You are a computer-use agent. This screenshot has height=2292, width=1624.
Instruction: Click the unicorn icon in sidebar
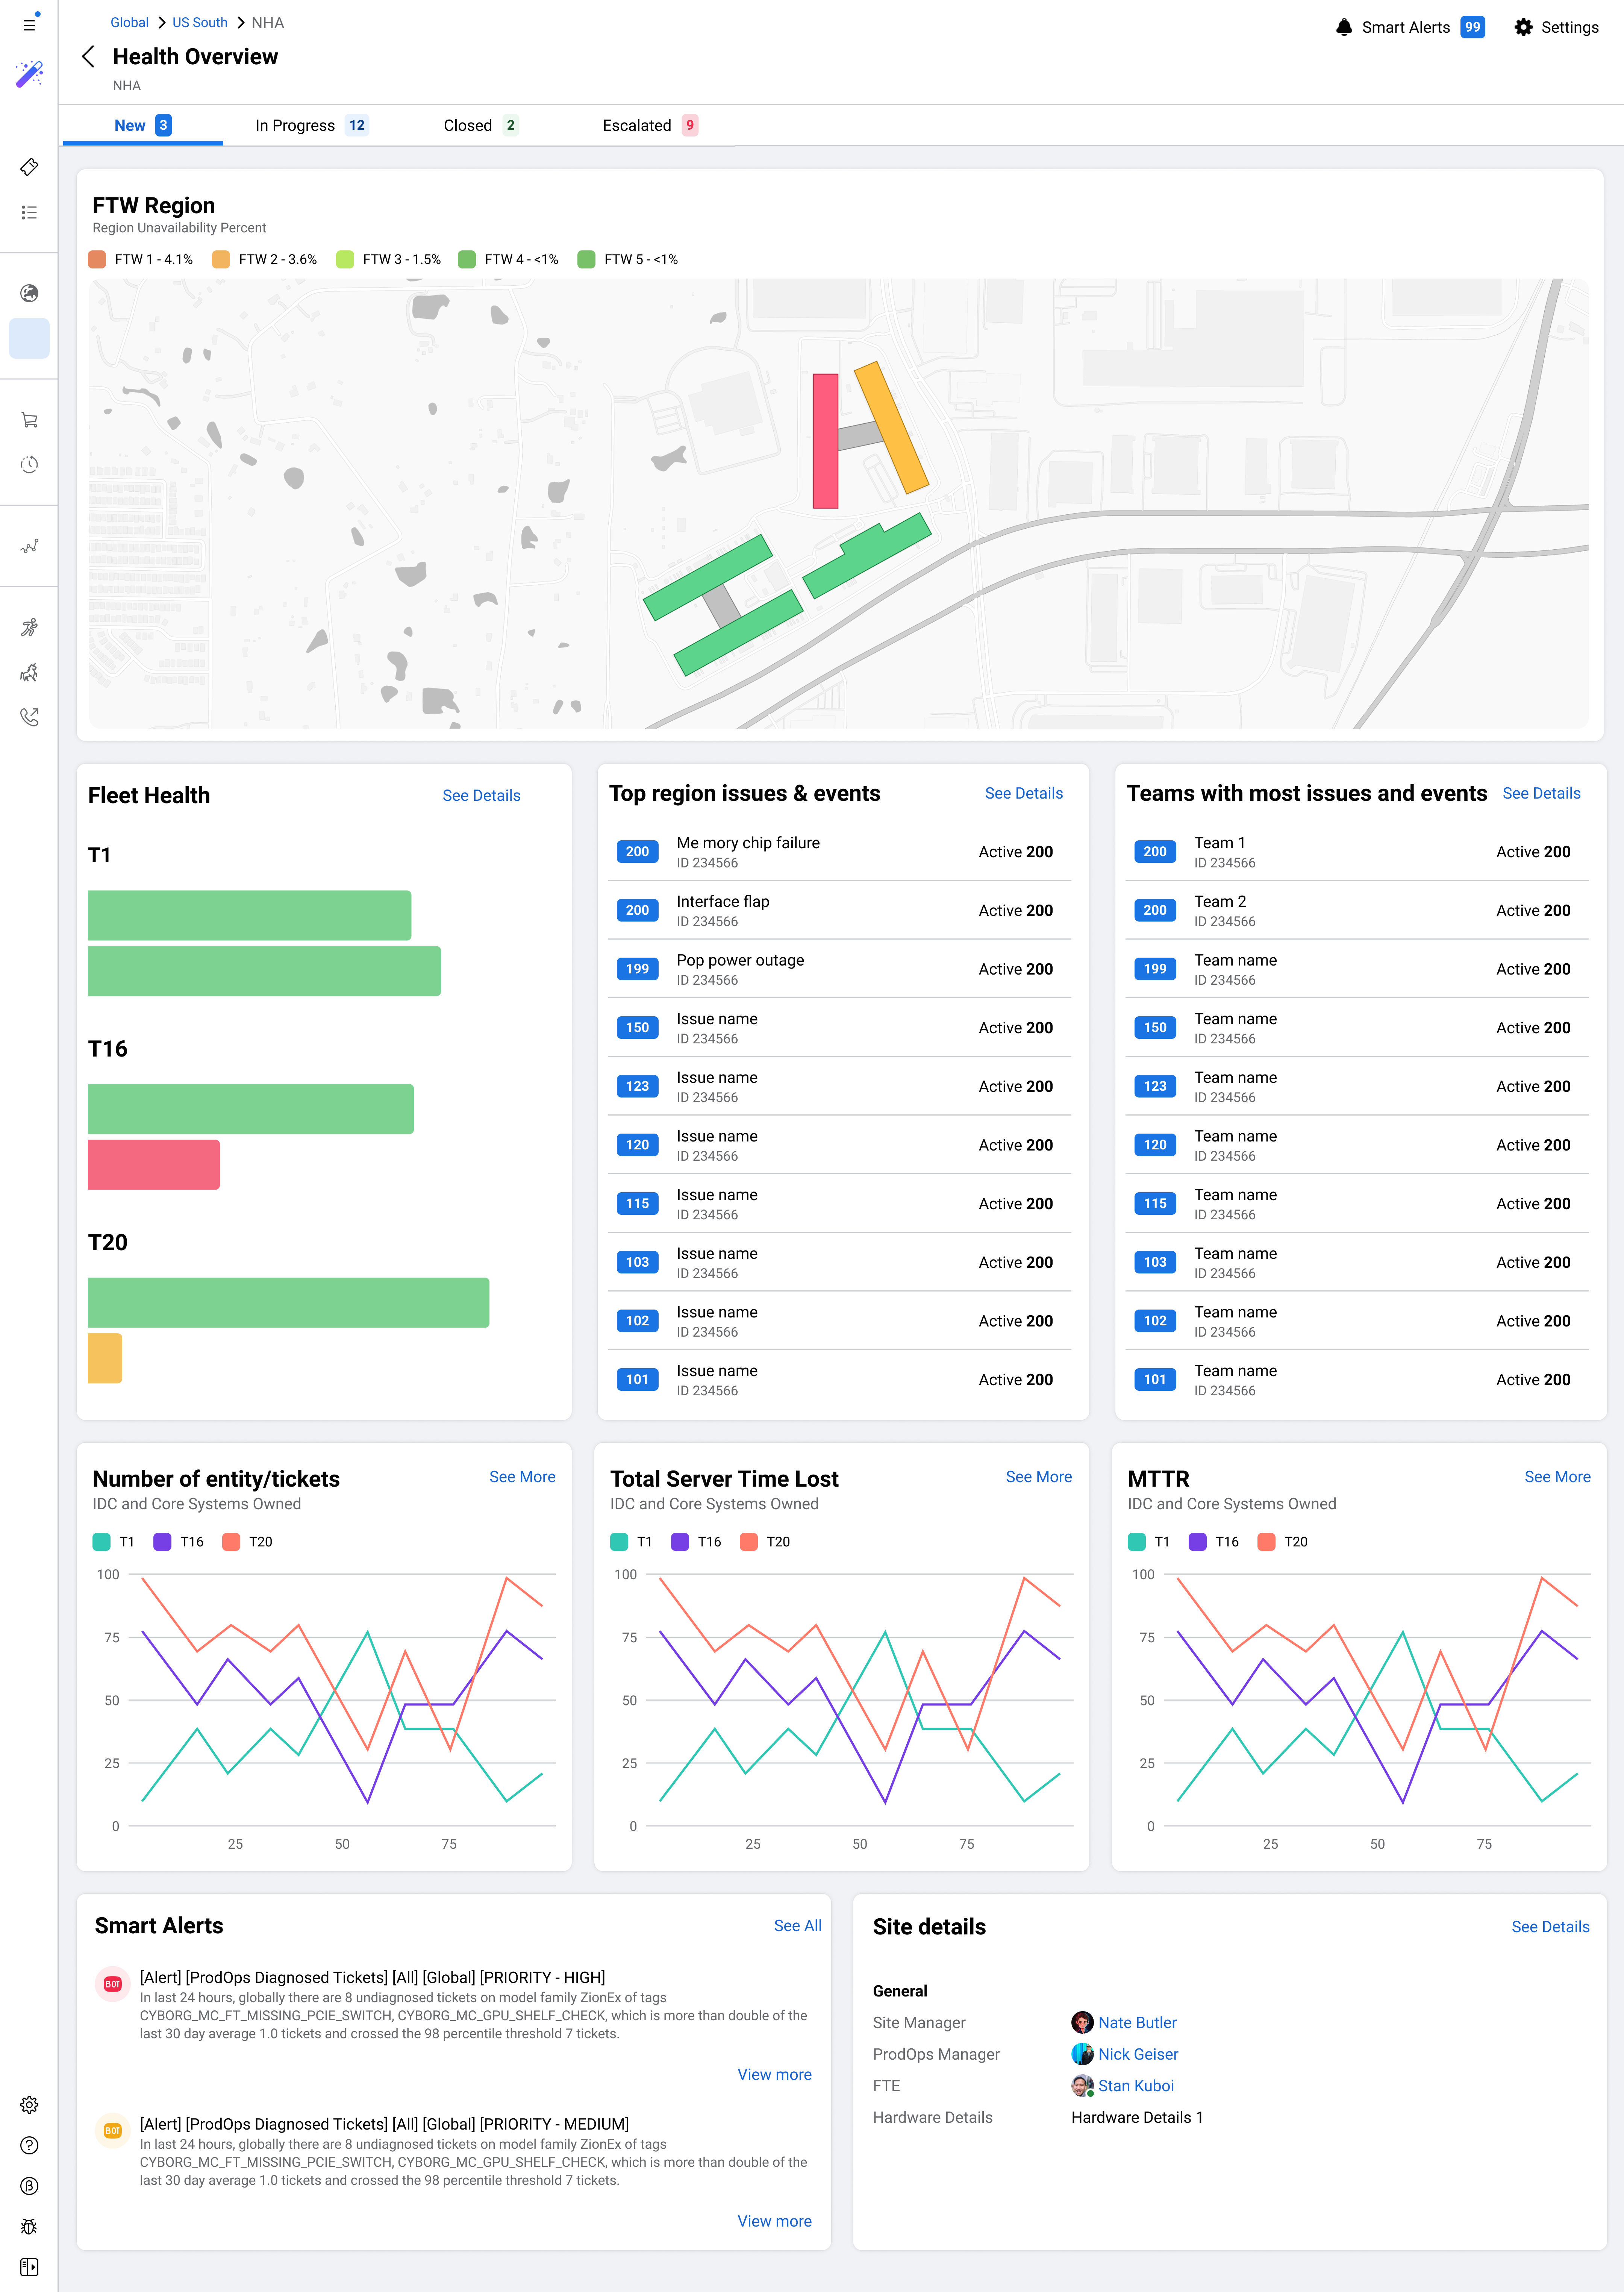(x=29, y=673)
